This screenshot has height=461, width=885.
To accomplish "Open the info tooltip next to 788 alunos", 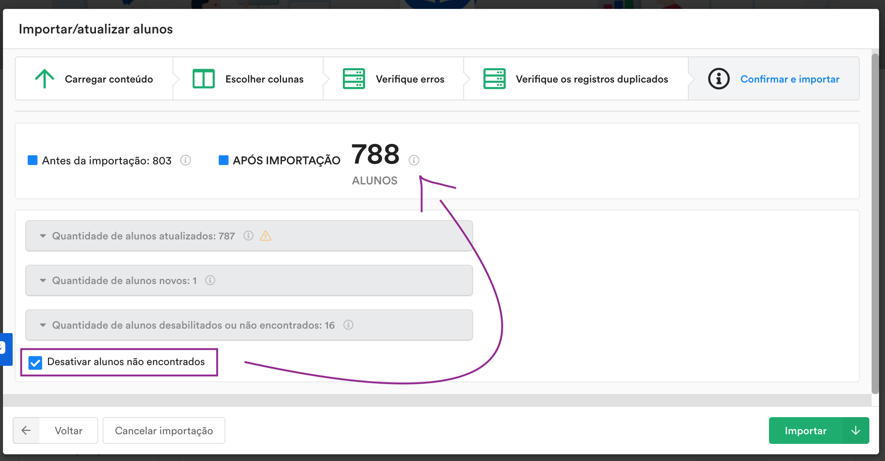I will (414, 160).
